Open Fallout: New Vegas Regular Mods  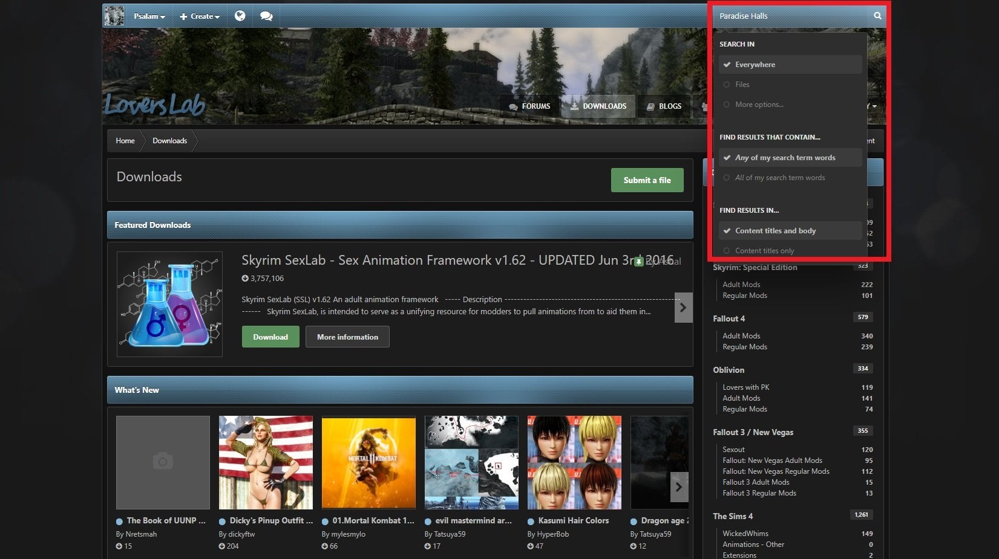[776, 471]
